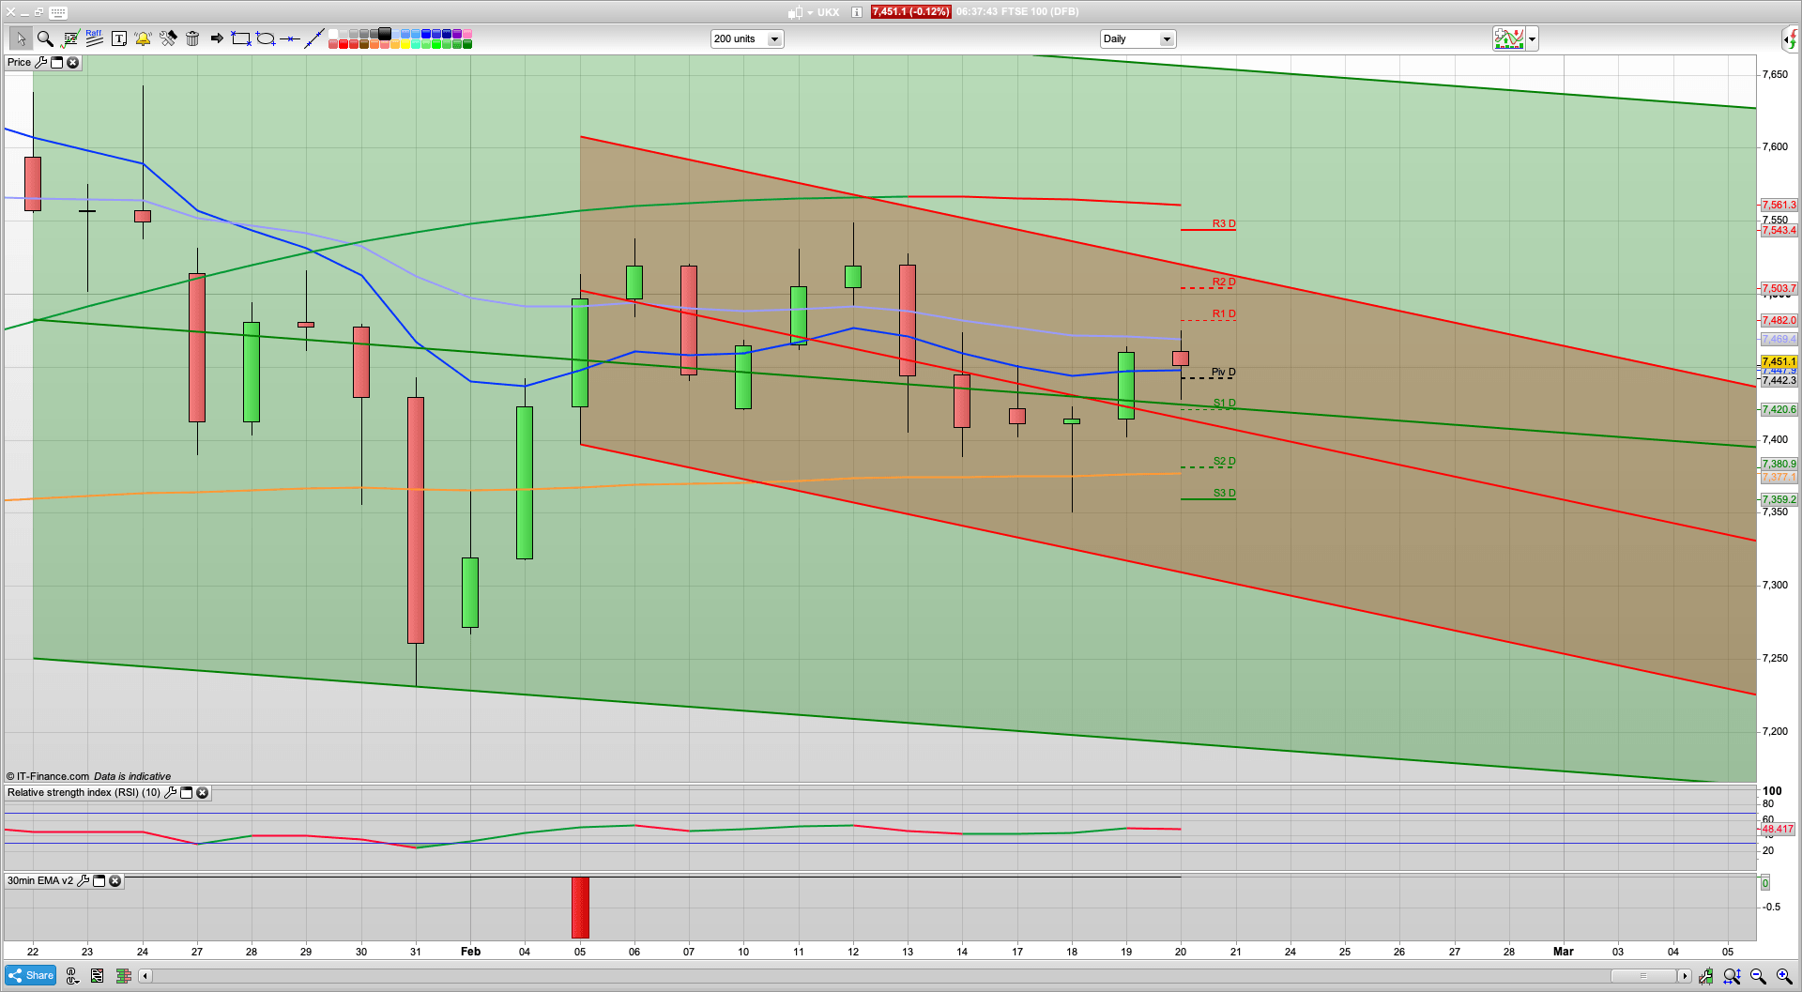
Task: Open Price panel wrench settings
Action: (40, 63)
